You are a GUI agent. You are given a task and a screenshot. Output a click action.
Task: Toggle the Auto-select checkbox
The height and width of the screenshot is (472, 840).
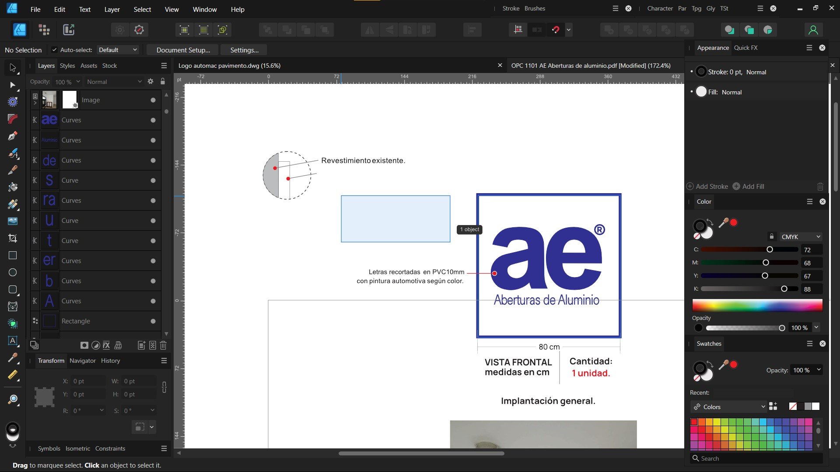[54, 50]
